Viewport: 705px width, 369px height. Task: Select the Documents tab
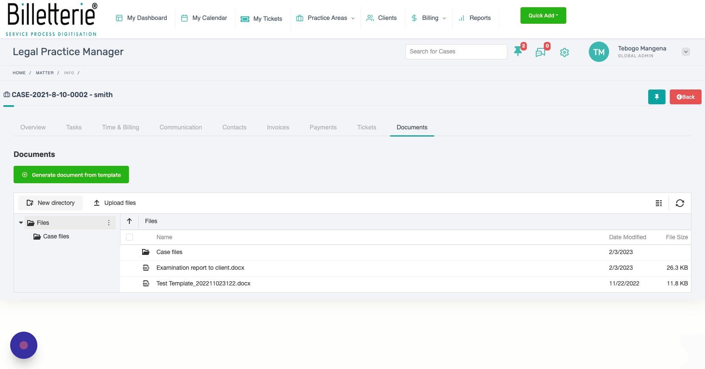412,127
